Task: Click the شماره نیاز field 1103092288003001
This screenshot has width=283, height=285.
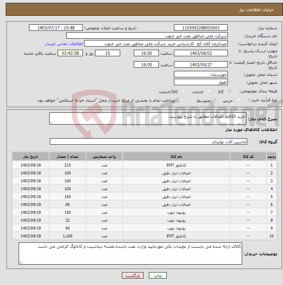Action: pos(201,28)
